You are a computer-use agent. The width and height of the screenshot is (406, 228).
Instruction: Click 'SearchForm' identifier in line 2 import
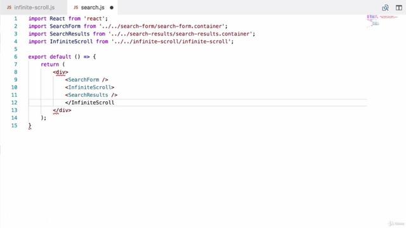click(x=65, y=26)
